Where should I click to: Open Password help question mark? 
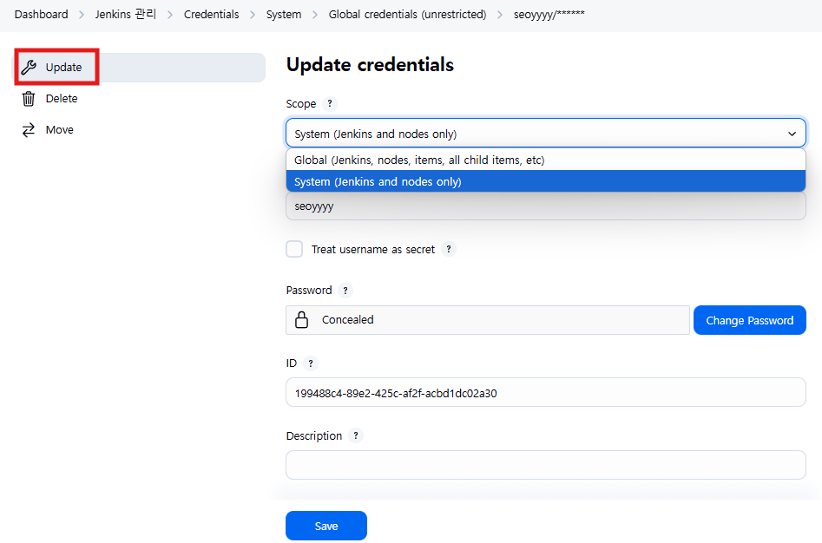[x=345, y=290]
